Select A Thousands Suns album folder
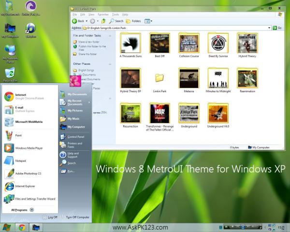290x232 pixels. (130, 45)
